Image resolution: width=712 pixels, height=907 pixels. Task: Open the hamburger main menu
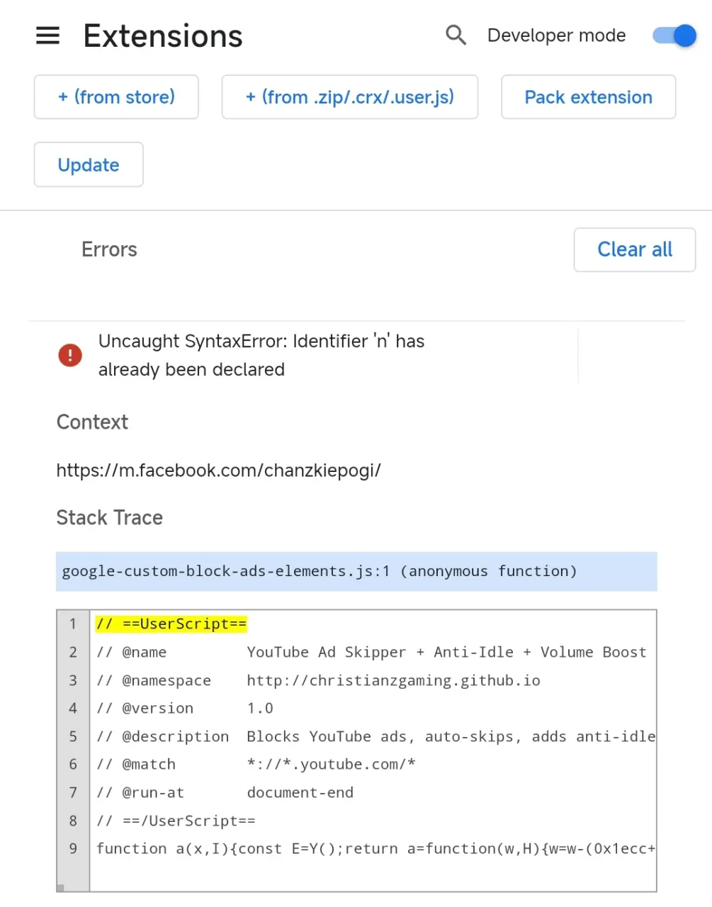(x=47, y=35)
